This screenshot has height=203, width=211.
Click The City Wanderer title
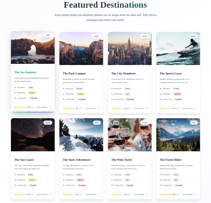124,74
